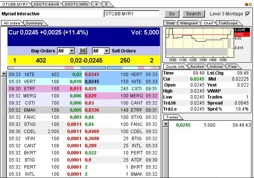Click the Sprd % value 18.4%
Viewport: 254px width, 178px height.
(242, 109)
